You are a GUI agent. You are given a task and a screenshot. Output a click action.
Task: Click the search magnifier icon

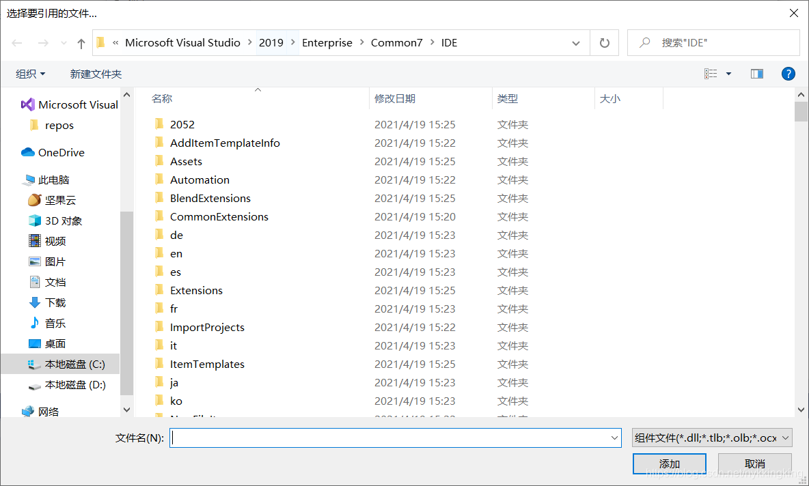click(x=644, y=43)
